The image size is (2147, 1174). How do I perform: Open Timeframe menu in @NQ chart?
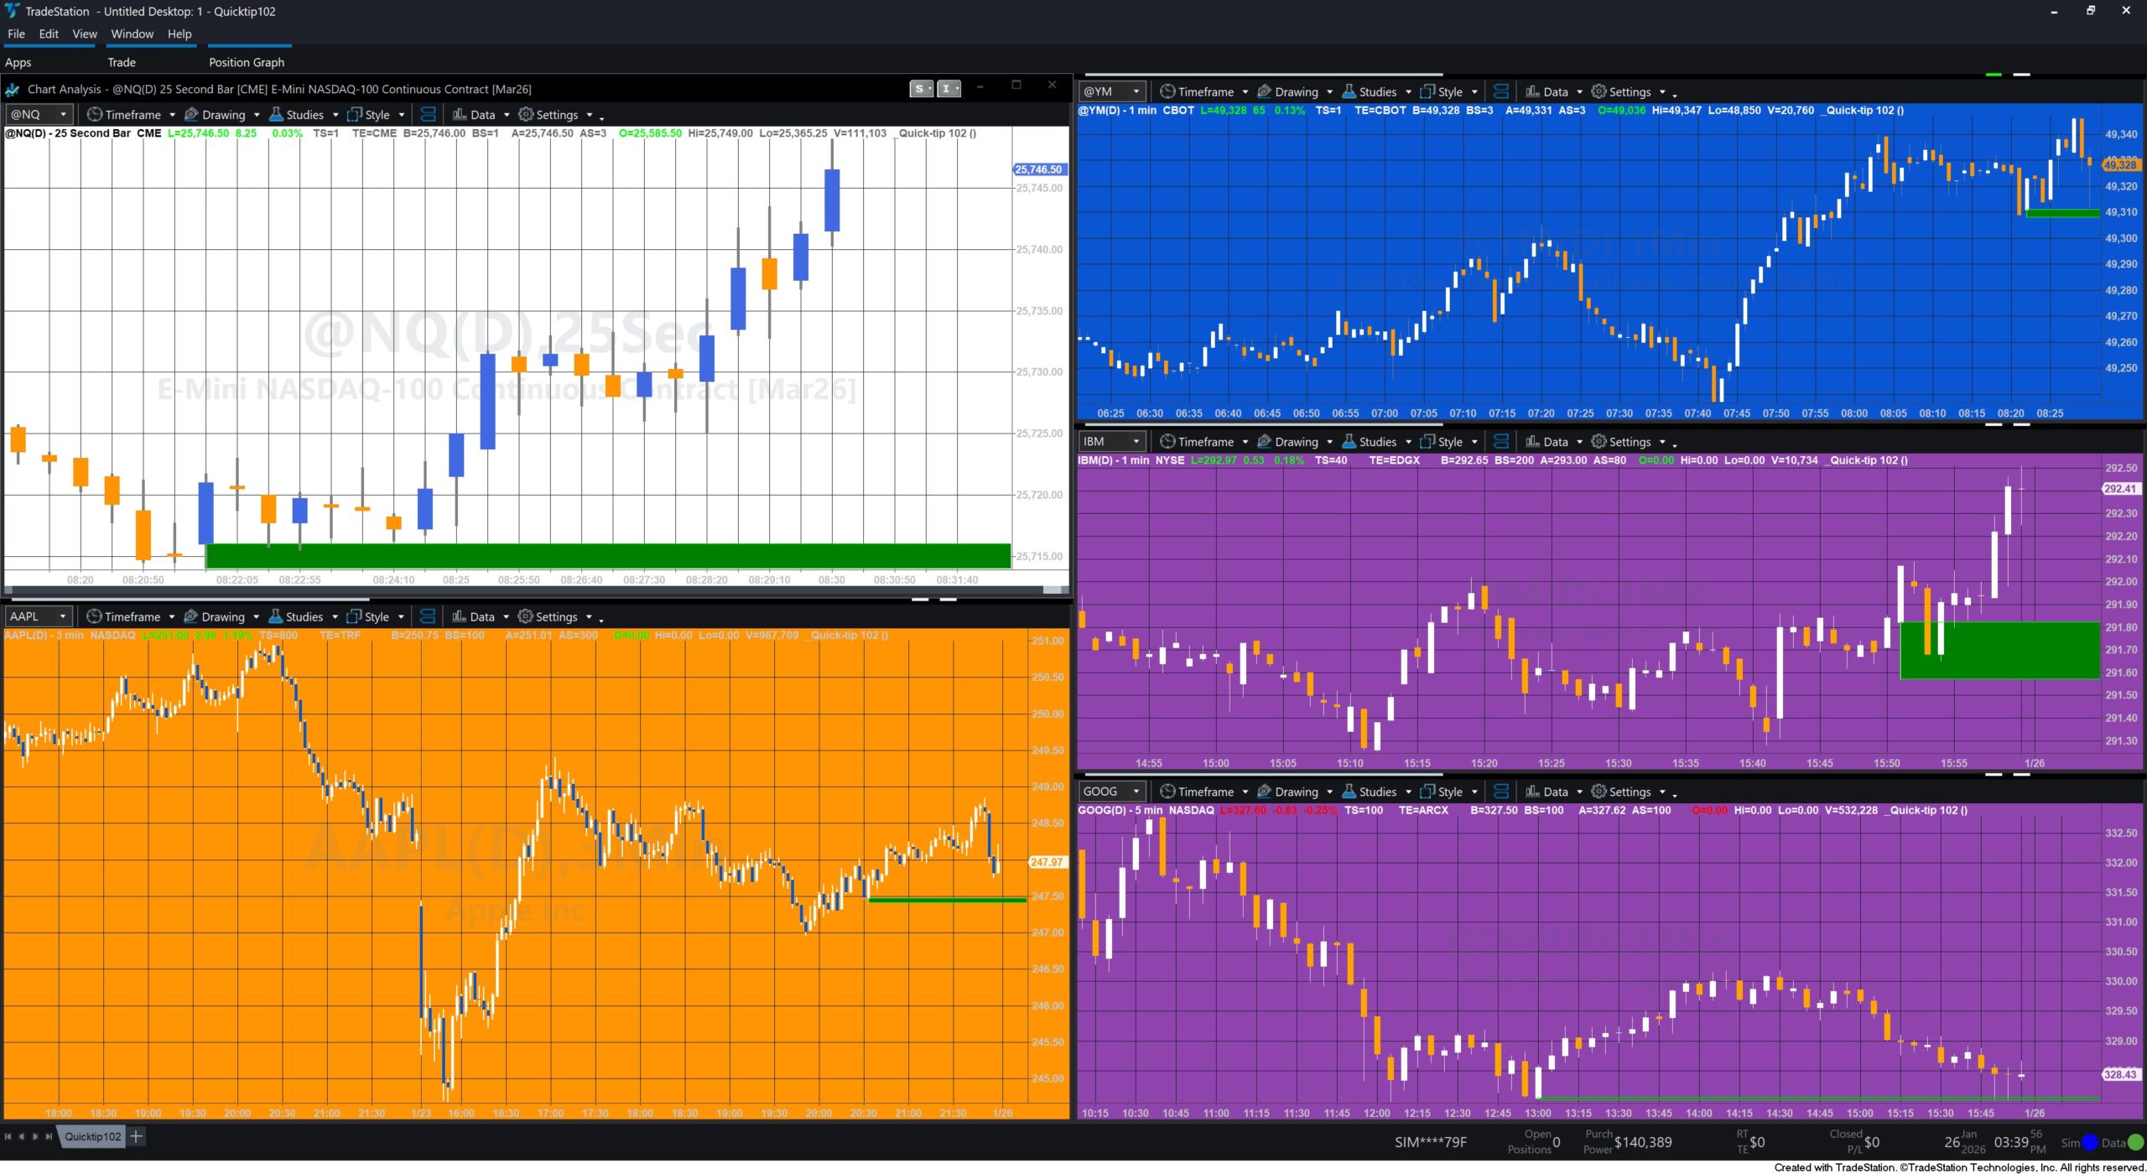pyautogui.click(x=131, y=115)
